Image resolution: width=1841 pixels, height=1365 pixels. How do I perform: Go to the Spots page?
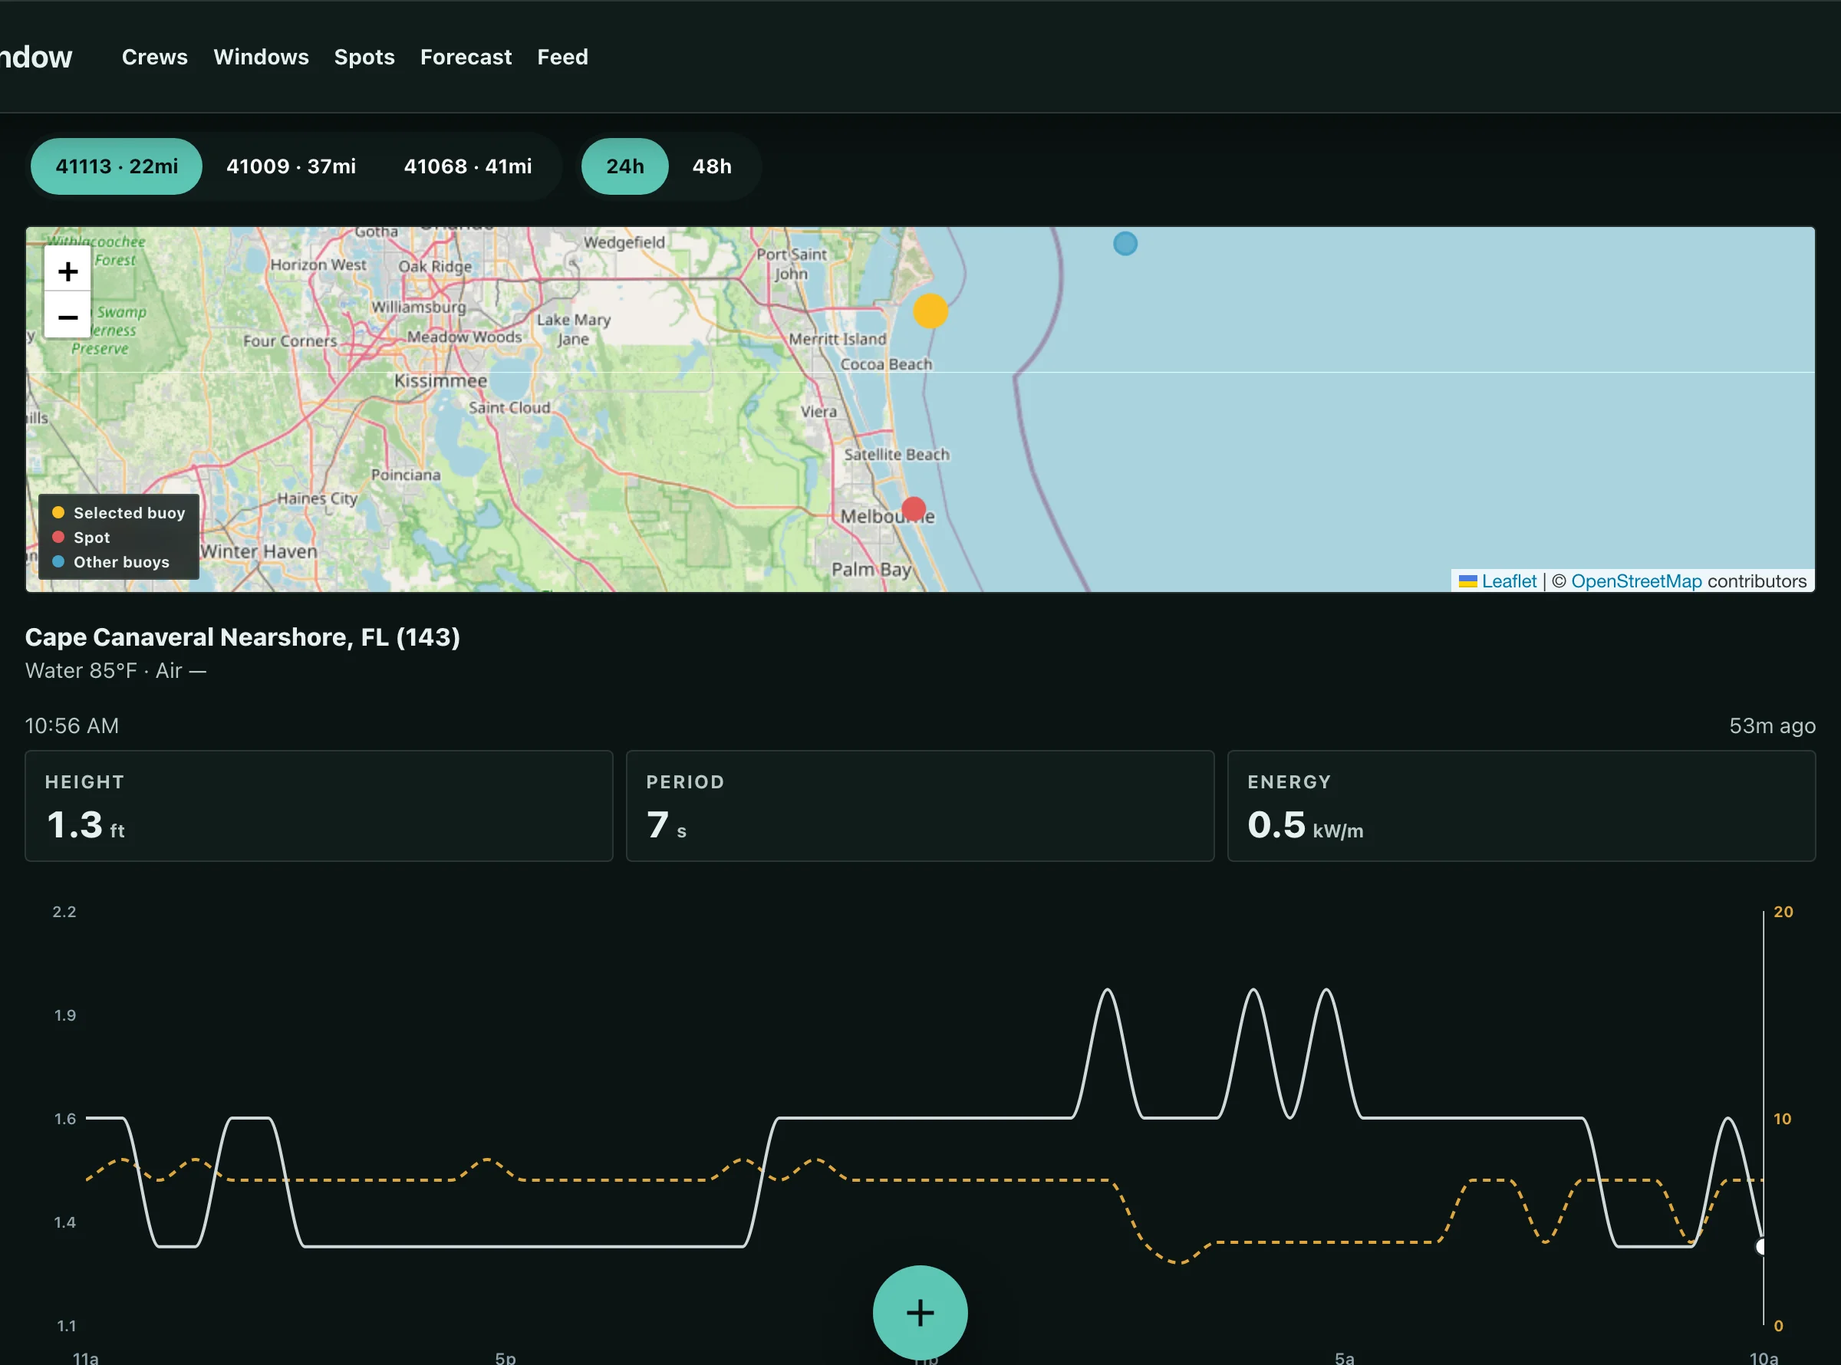[x=364, y=57]
